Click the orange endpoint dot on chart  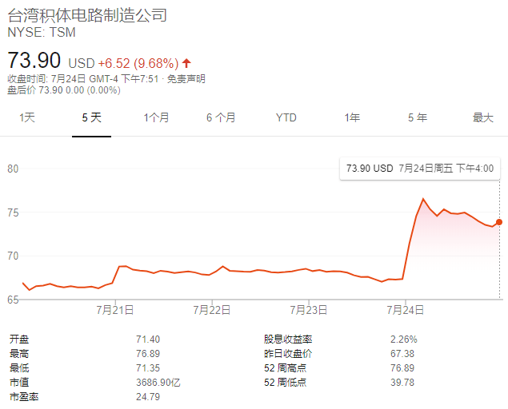click(x=499, y=222)
